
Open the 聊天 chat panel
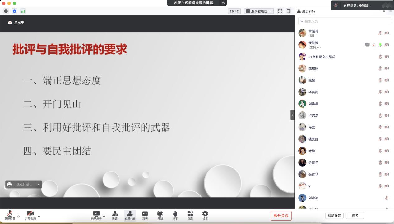pos(145,215)
